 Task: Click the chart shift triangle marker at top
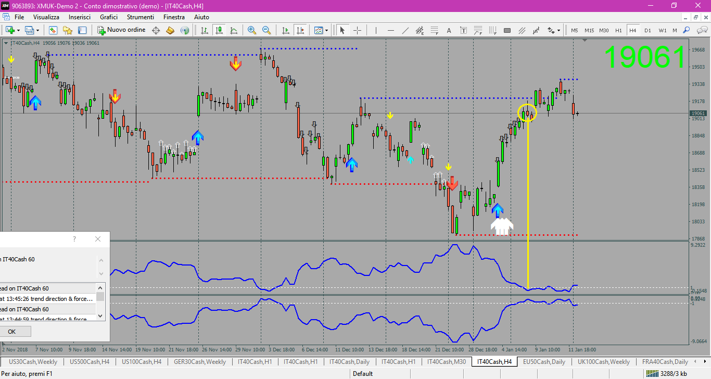585,40
